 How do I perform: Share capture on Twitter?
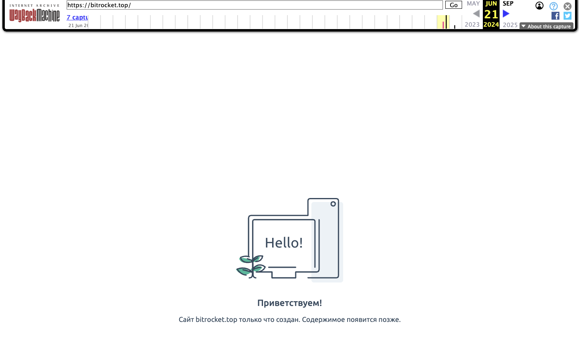(x=567, y=16)
